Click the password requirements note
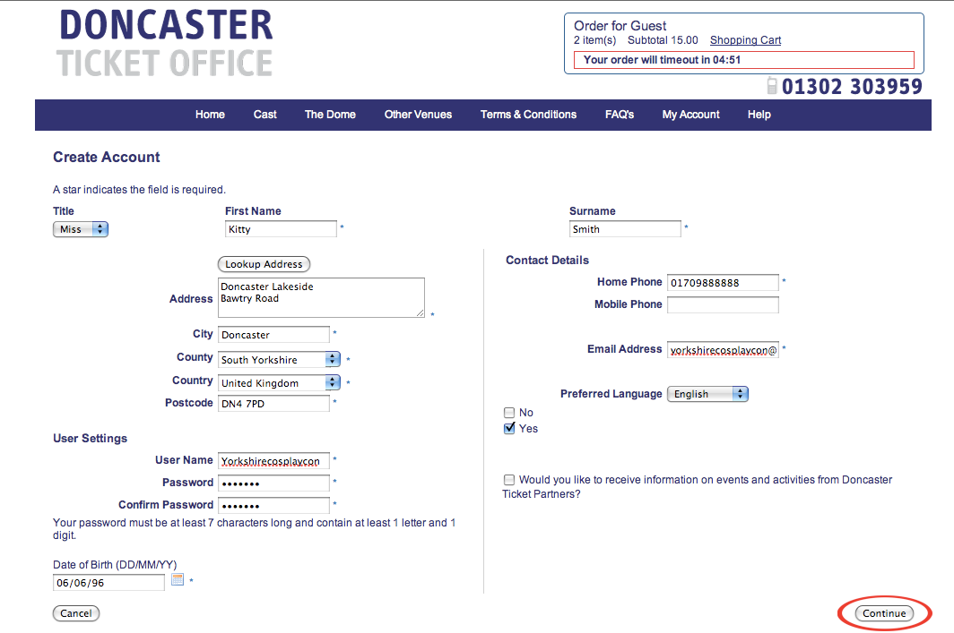Screen dimensions: 954x633 255,529
